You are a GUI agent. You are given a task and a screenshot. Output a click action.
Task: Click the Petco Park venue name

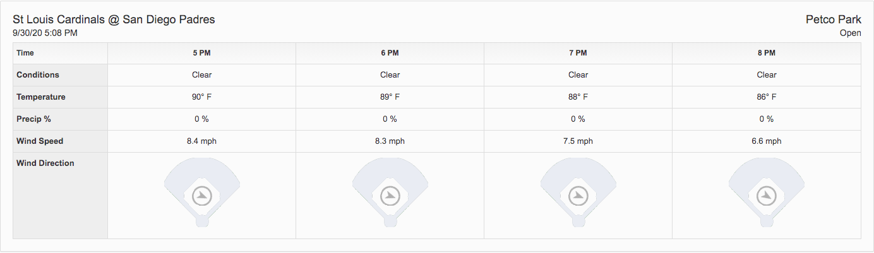click(833, 20)
